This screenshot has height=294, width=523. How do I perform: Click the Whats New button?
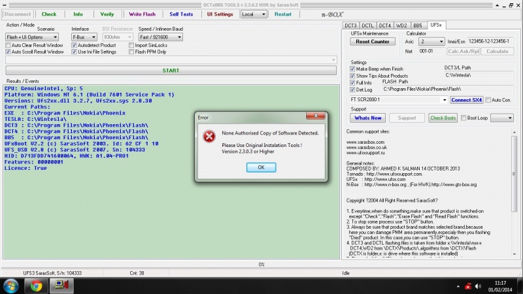point(368,118)
